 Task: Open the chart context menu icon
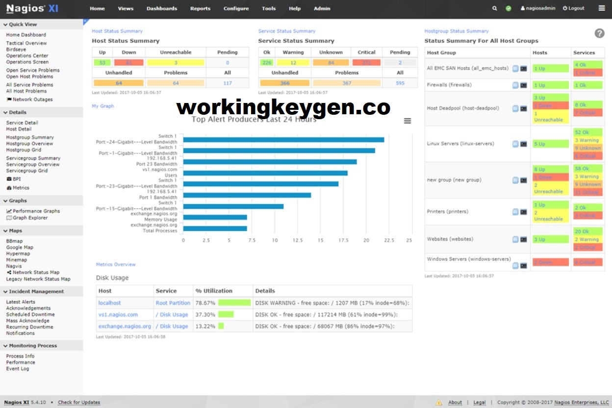tap(408, 121)
